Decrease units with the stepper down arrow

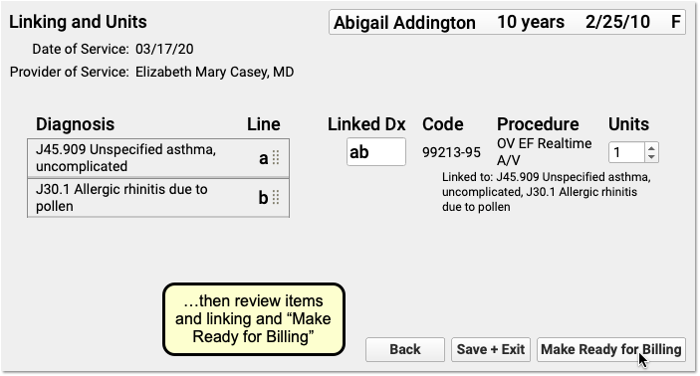coord(651,157)
